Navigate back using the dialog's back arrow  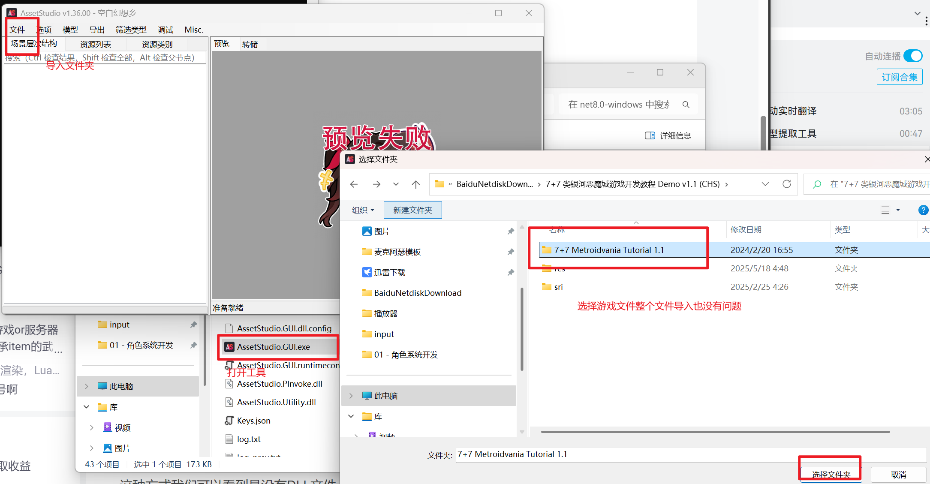[x=354, y=184]
